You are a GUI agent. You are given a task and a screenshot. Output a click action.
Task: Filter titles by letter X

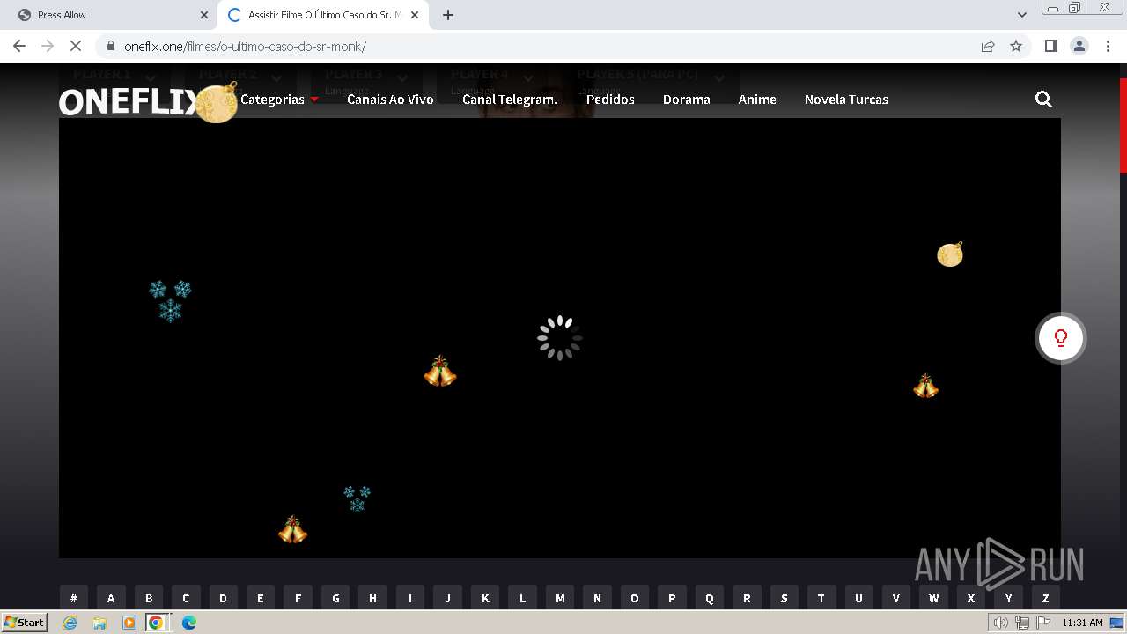[x=971, y=598]
